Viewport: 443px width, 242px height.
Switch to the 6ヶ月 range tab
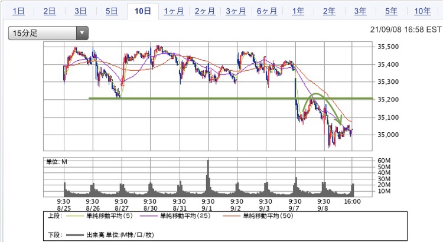point(267,11)
